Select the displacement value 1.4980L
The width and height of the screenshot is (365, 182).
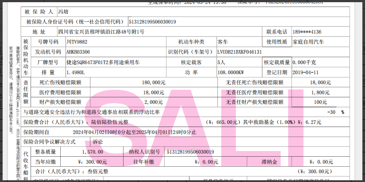[x=76, y=72]
